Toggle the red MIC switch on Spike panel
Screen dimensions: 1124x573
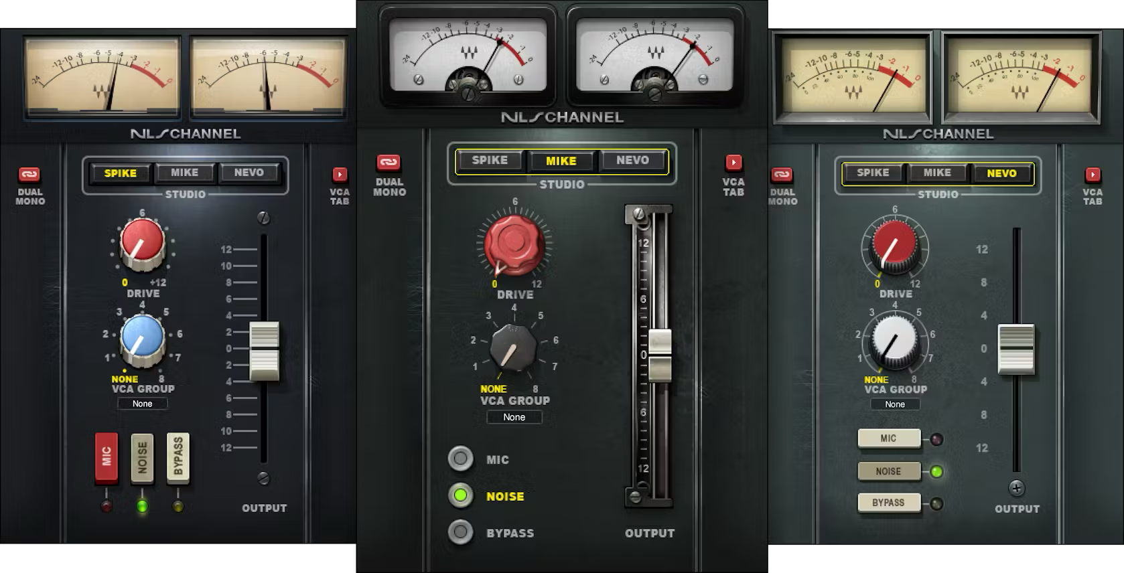(x=107, y=458)
